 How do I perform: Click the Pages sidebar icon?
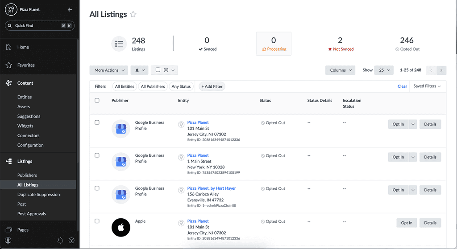pos(9,230)
